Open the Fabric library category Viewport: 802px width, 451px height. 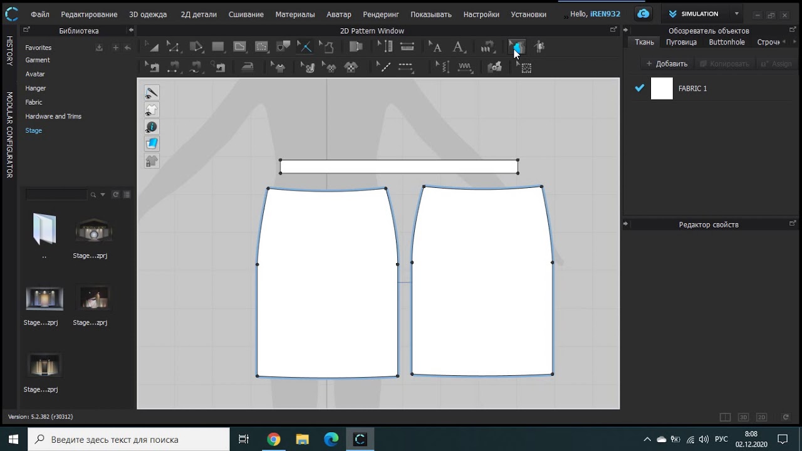pyautogui.click(x=34, y=102)
